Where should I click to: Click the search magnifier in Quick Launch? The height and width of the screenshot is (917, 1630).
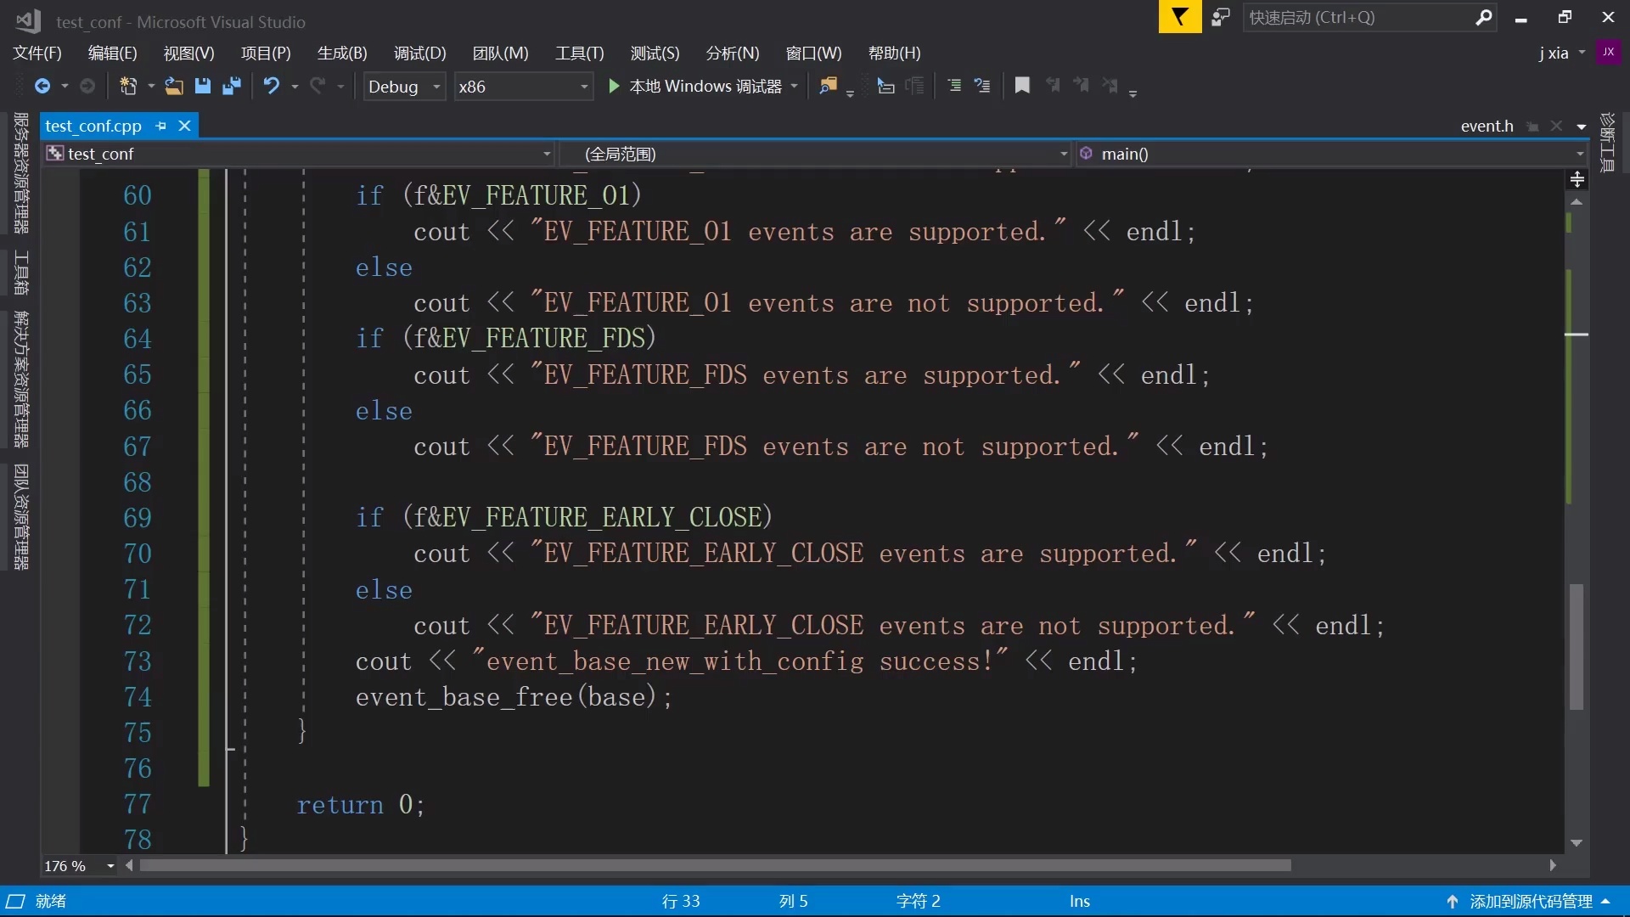pos(1484,18)
